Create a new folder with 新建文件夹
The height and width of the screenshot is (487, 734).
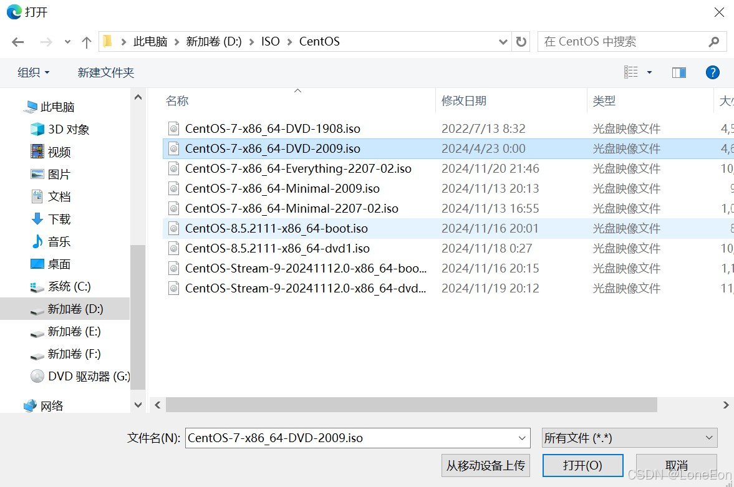(x=106, y=72)
